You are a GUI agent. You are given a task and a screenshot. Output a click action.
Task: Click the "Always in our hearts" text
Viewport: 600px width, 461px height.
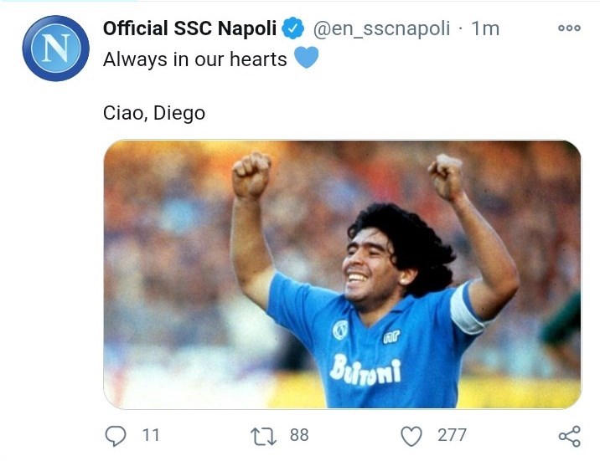coord(195,59)
